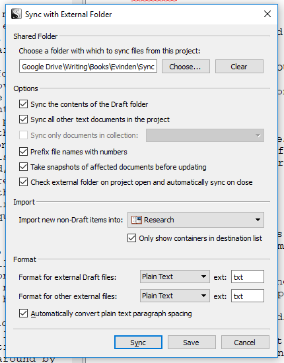Click the Choose... folder button

pos(186,67)
